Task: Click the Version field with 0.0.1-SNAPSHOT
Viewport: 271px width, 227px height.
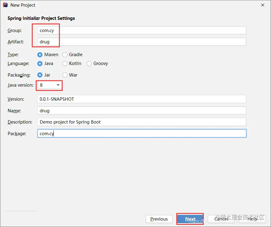Action: (x=142, y=99)
